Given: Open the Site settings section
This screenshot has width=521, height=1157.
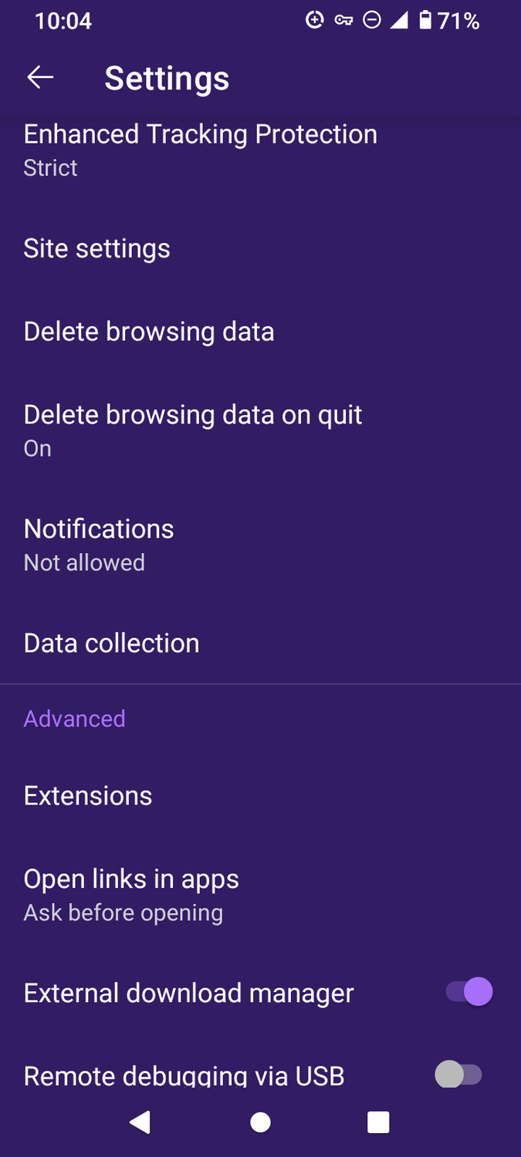Looking at the screenshot, I should tap(96, 248).
